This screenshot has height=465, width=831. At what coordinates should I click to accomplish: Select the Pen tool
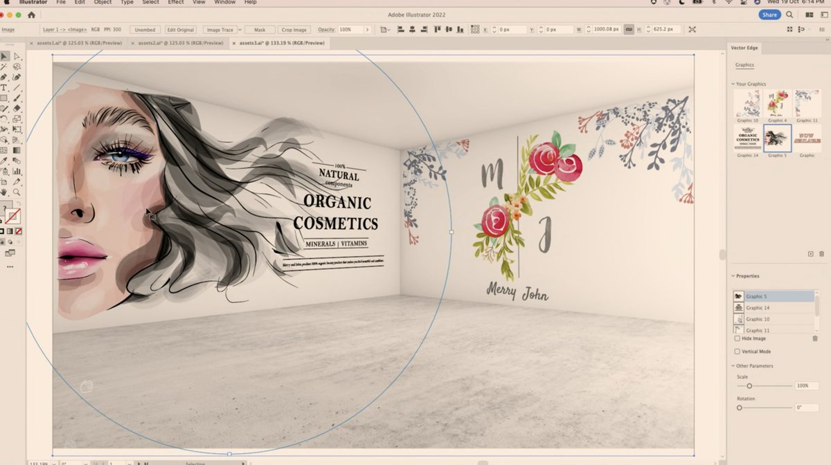pos(4,77)
